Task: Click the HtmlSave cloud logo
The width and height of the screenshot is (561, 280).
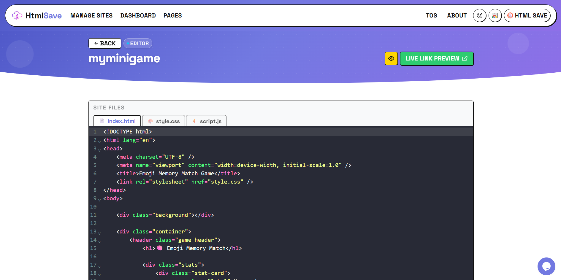Action: (17, 15)
